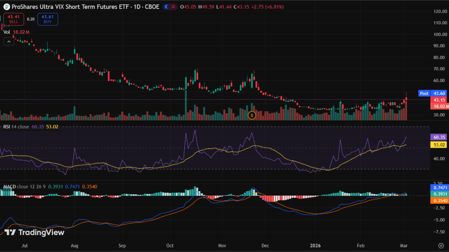Click the blue 0.7471 MACD axis label
The image size is (449, 252).
coord(439,187)
